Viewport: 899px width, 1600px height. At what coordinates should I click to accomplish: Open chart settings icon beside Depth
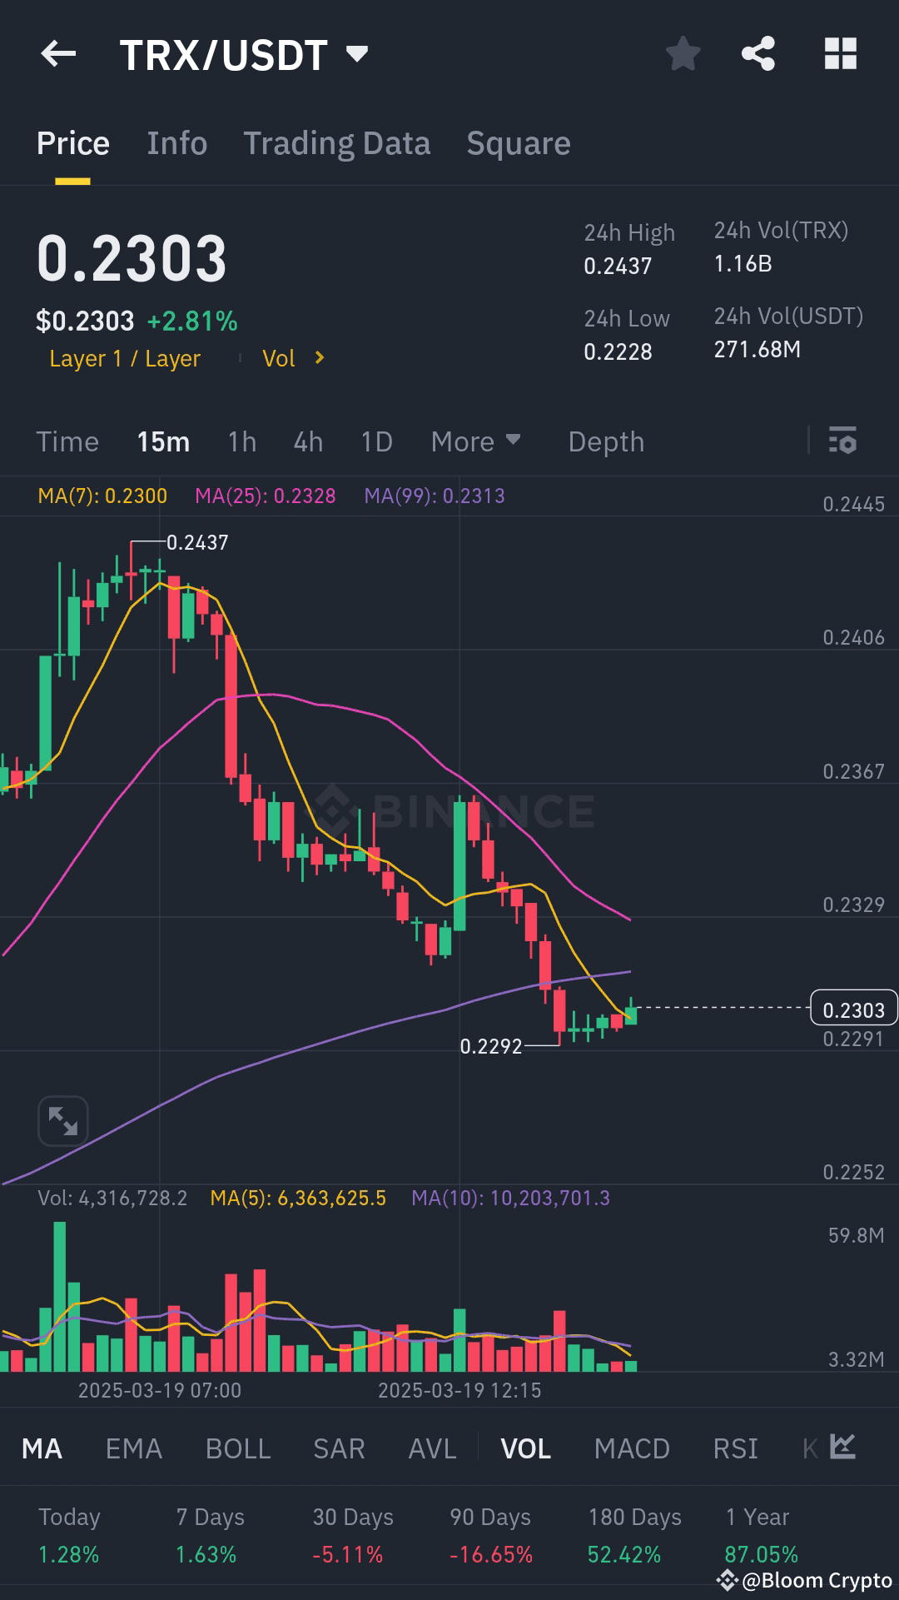click(x=842, y=441)
